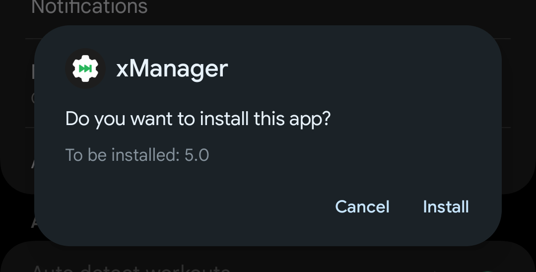
Task: Tap the dimmed area left of the dialog
Action: (x=17, y=136)
